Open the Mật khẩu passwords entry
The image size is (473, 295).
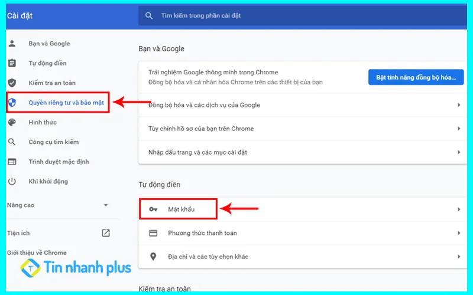(x=303, y=209)
